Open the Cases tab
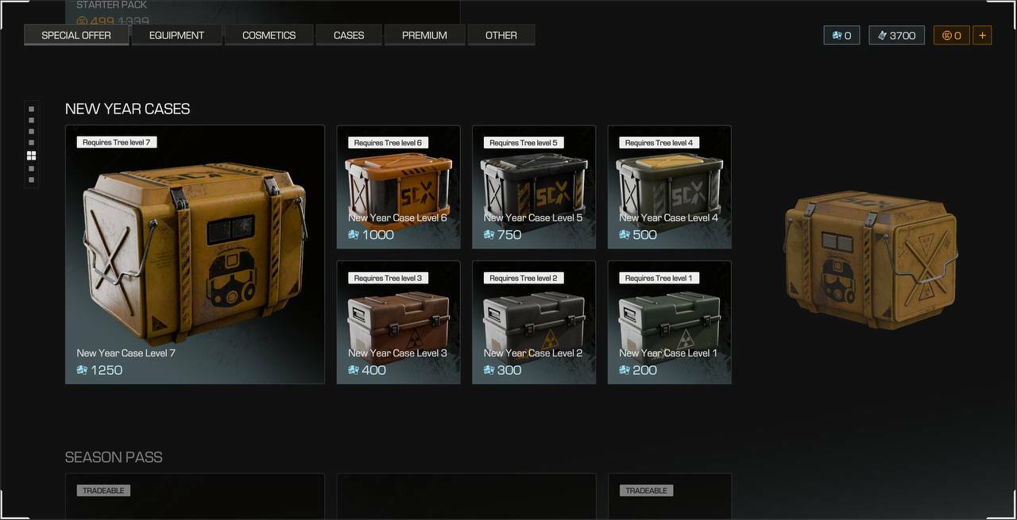This screenshot has height=520, width=1017. click(349, 35)
